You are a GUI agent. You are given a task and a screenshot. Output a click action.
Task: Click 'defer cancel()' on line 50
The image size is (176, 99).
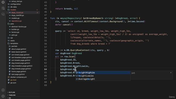click(x=64, y=25)
